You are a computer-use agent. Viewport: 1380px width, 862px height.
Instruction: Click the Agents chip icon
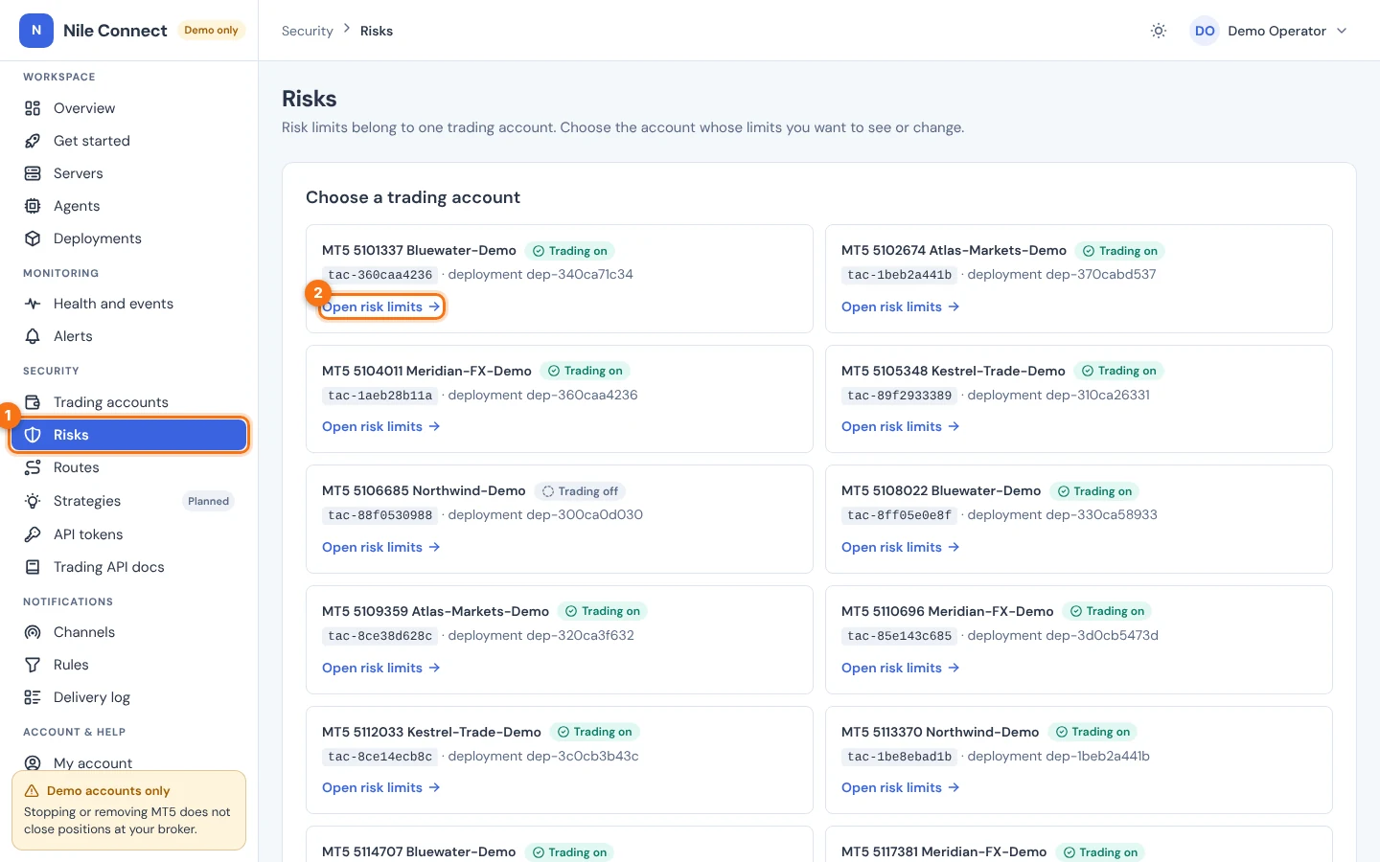33,206
